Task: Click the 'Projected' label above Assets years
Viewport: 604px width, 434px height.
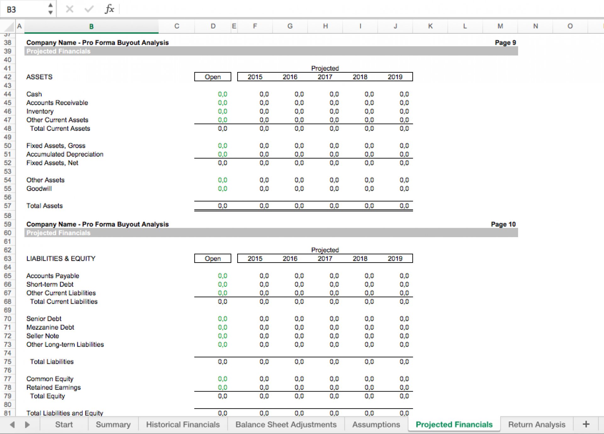Action: 325,68
